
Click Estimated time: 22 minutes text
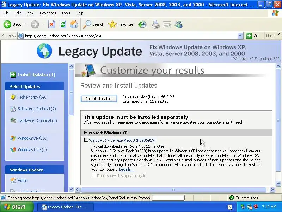(x=146, y=101)
